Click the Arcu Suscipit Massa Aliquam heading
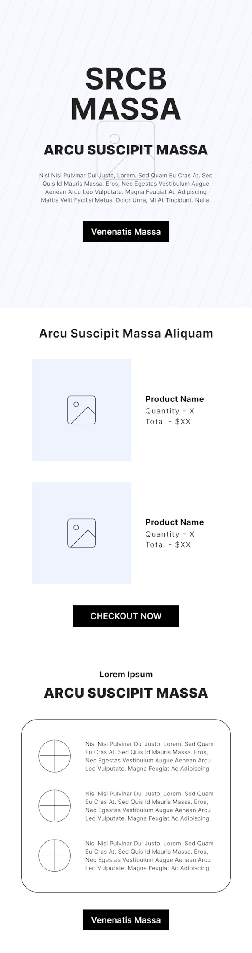Viewport: 252px width, 953px height. coord(126,333)
